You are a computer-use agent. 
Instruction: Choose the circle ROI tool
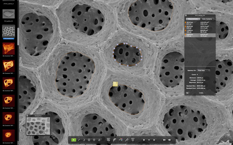click(x=94, y=140)
